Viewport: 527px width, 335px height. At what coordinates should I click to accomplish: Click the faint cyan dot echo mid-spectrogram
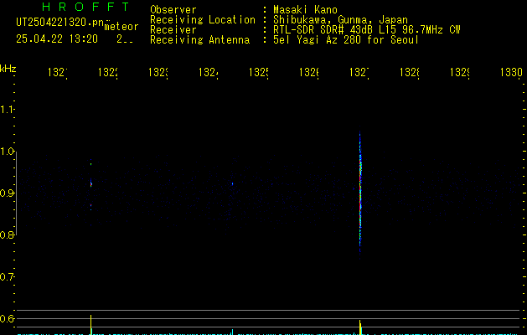(232, 183)
